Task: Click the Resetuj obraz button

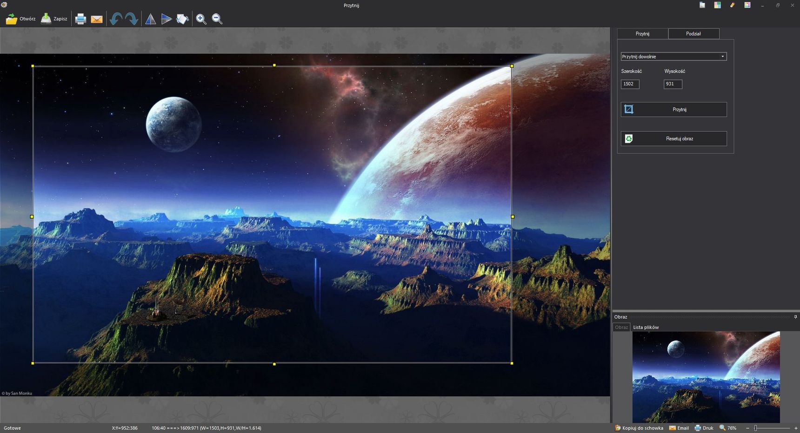Action: [673, 138]
